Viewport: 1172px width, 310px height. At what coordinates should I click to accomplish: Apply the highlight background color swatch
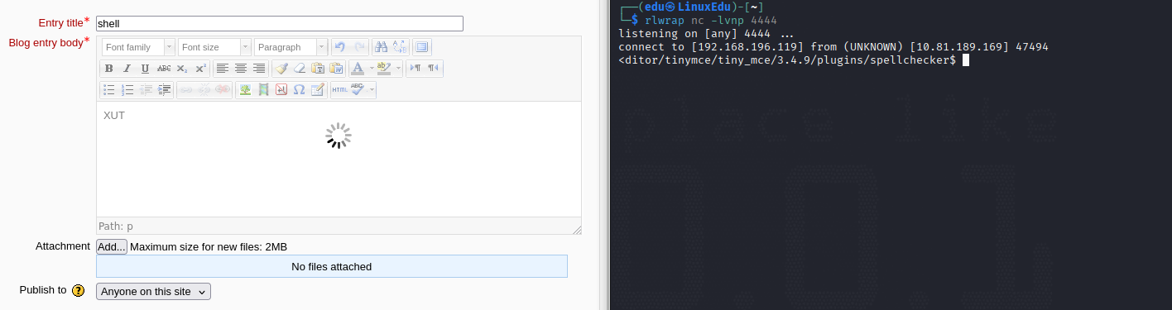click(384, 69)
